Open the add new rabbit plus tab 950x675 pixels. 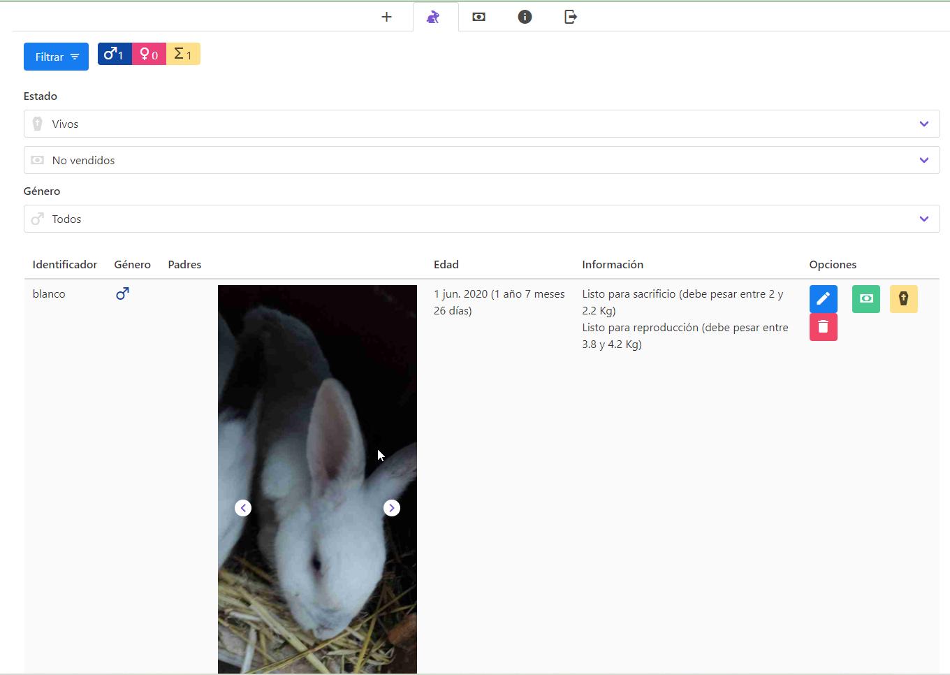point(386,17)
